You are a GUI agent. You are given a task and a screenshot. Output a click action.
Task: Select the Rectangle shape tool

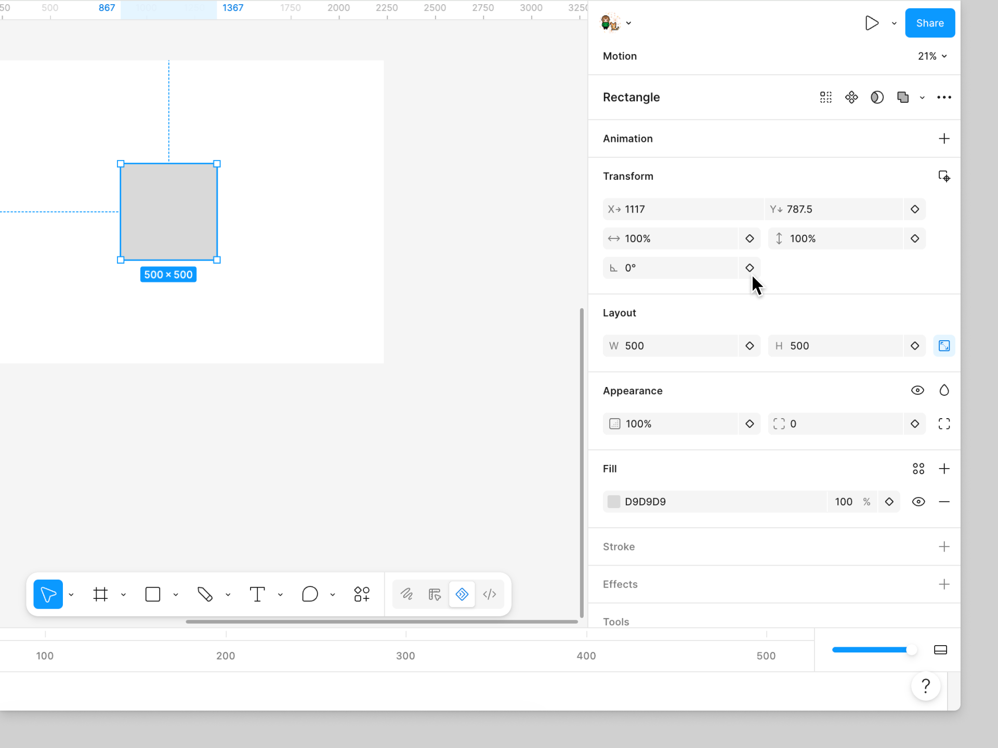coord(153,594)
